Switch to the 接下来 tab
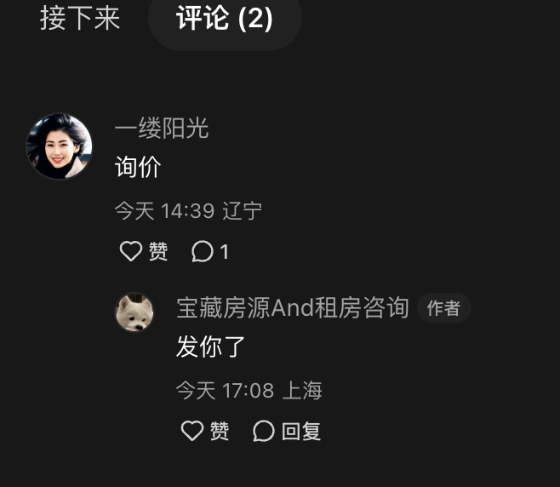Viewport: 560px width, 487px height. point(80,18)
